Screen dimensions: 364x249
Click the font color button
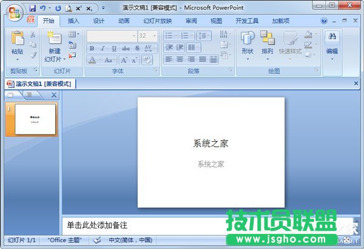(x=92, y=60)
